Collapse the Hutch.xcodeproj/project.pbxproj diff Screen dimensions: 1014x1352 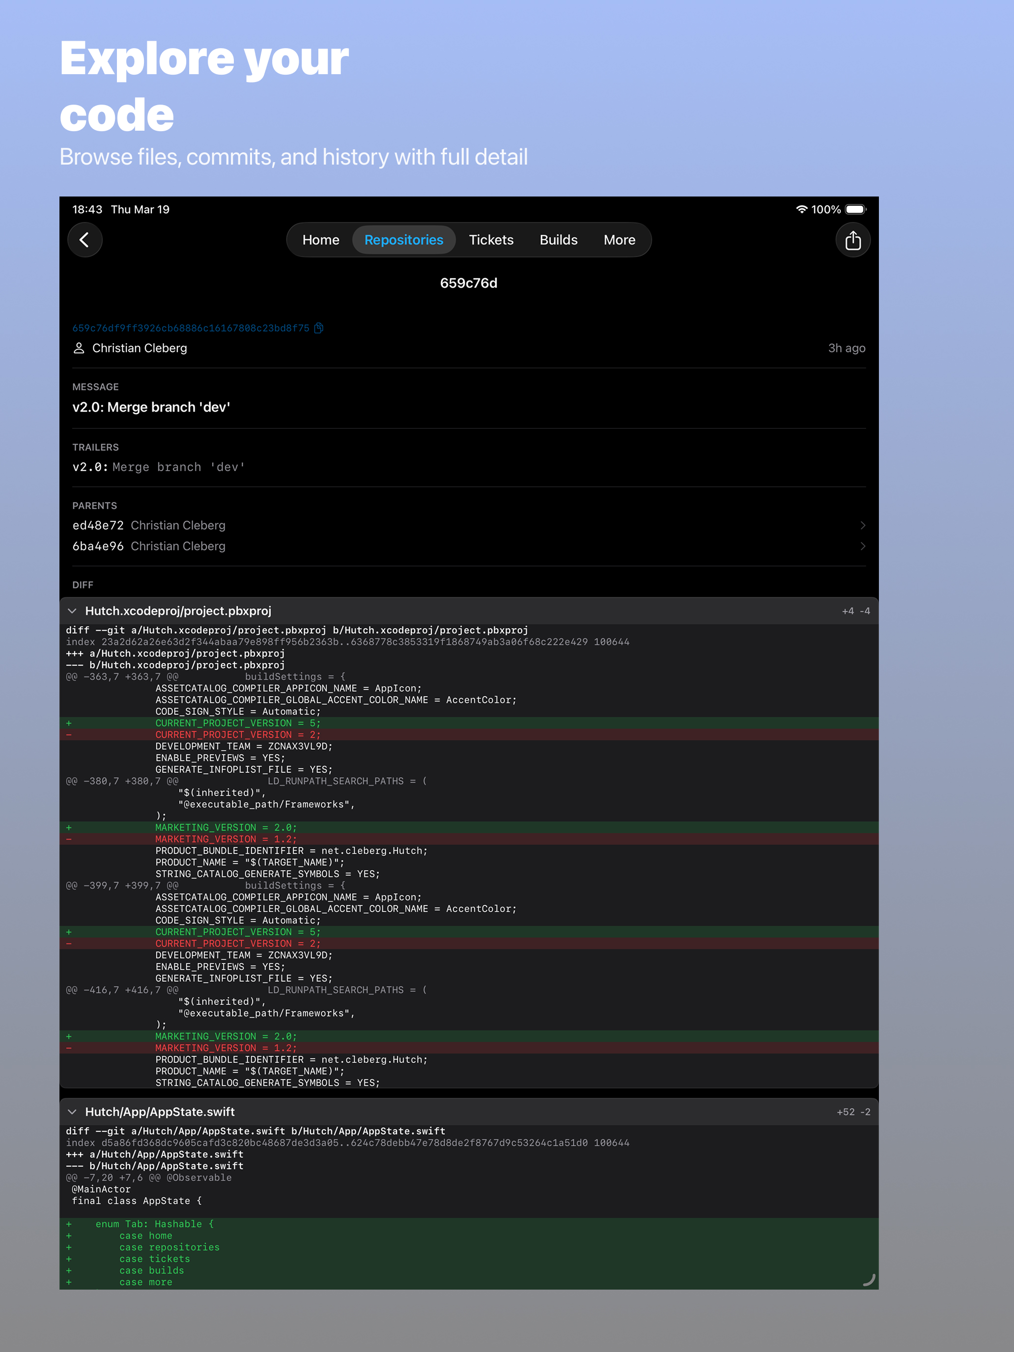(72, 611)
